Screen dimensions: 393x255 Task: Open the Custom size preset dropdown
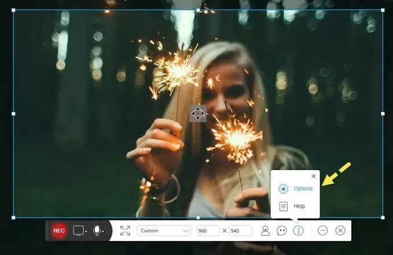(x=164, y=231)
